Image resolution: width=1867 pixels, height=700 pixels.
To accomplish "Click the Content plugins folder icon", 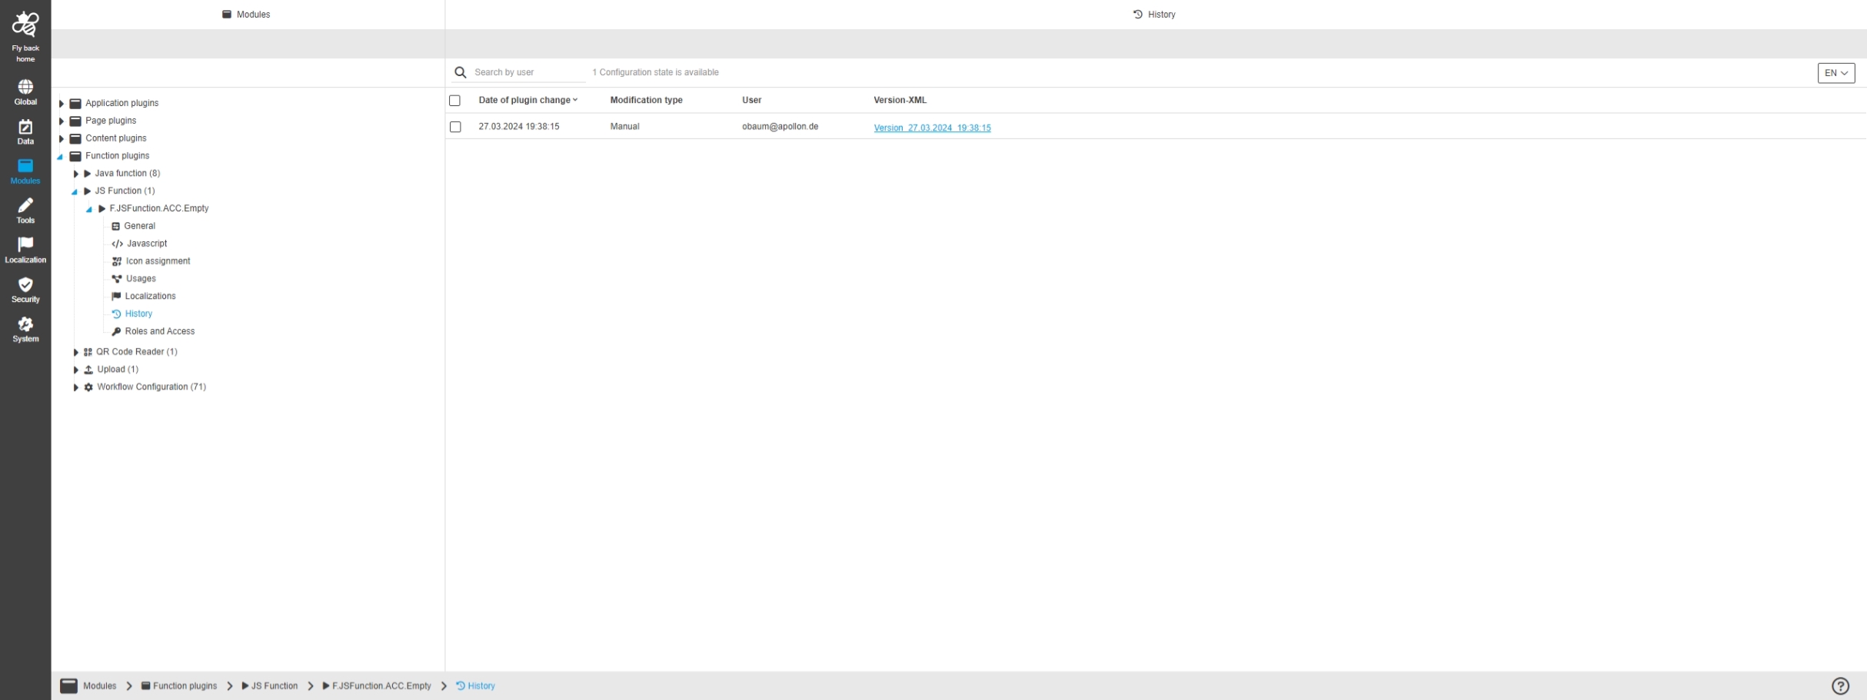I will point(75,138).
